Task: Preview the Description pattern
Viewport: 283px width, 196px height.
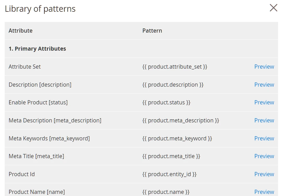Action: point(264,85)
